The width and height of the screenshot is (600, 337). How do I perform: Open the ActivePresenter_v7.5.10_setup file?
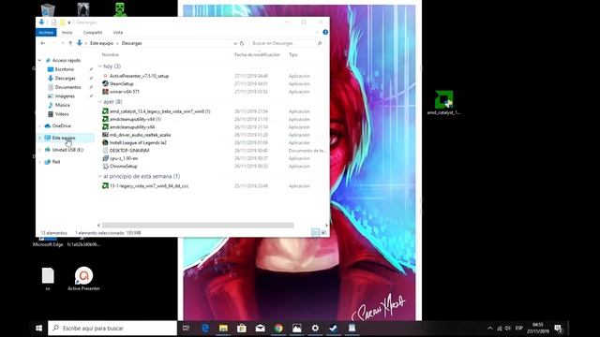(x=139, y=76)
